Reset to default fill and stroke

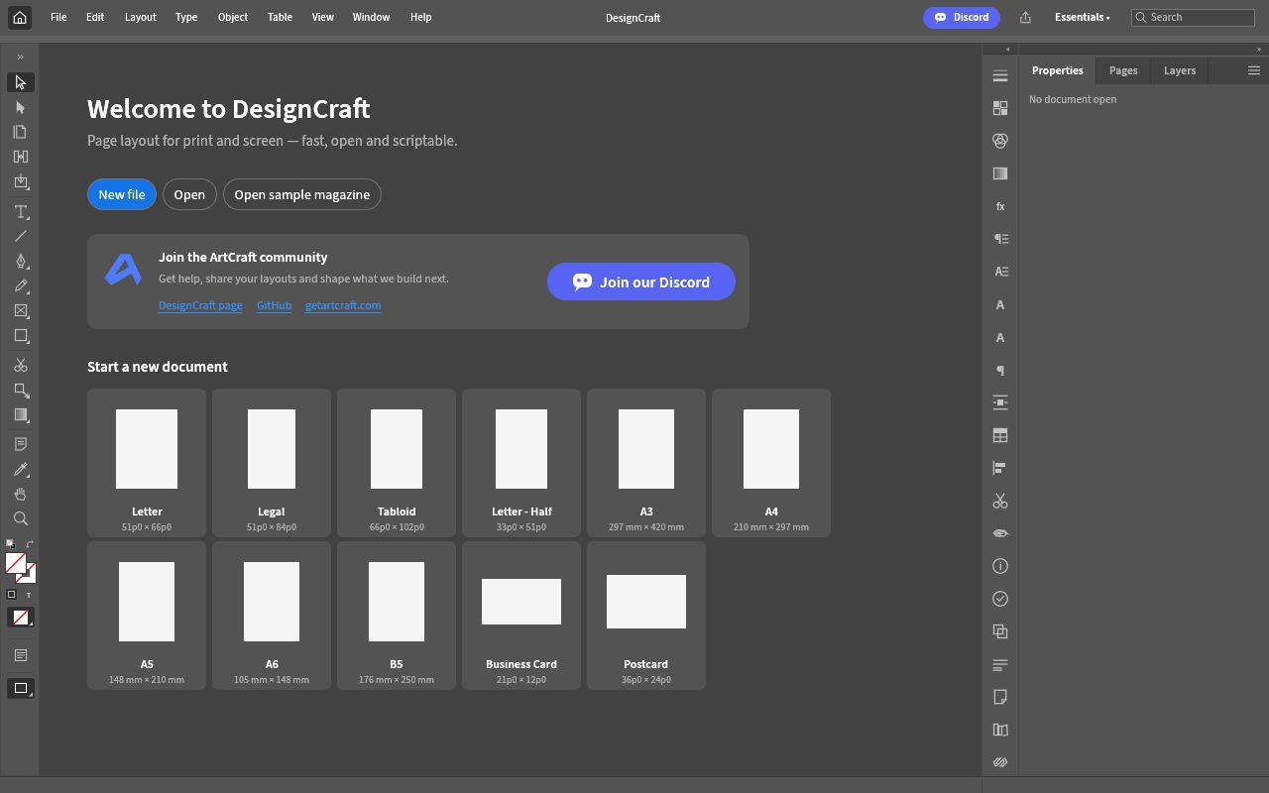click(11, 543)
